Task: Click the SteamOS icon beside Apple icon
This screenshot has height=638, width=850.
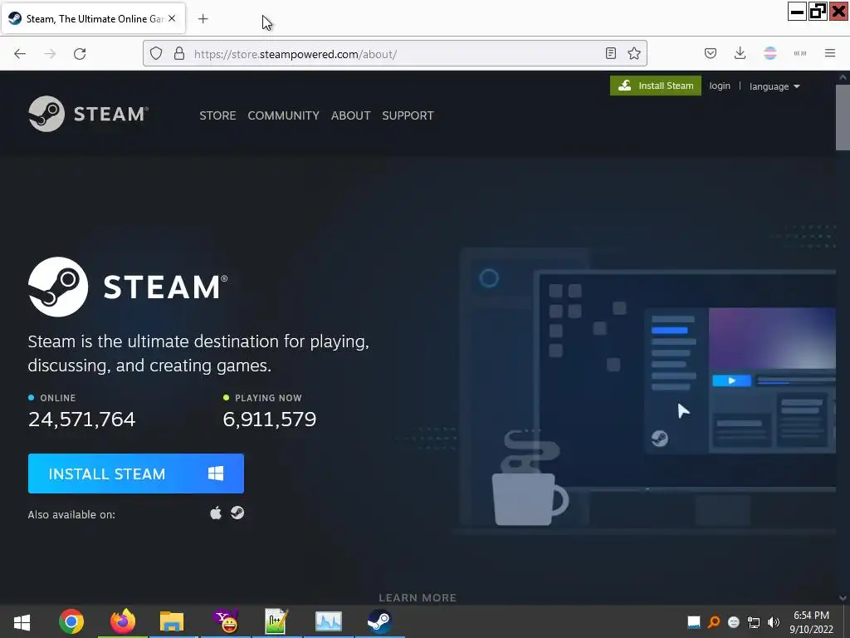Action: coord(237,513)
